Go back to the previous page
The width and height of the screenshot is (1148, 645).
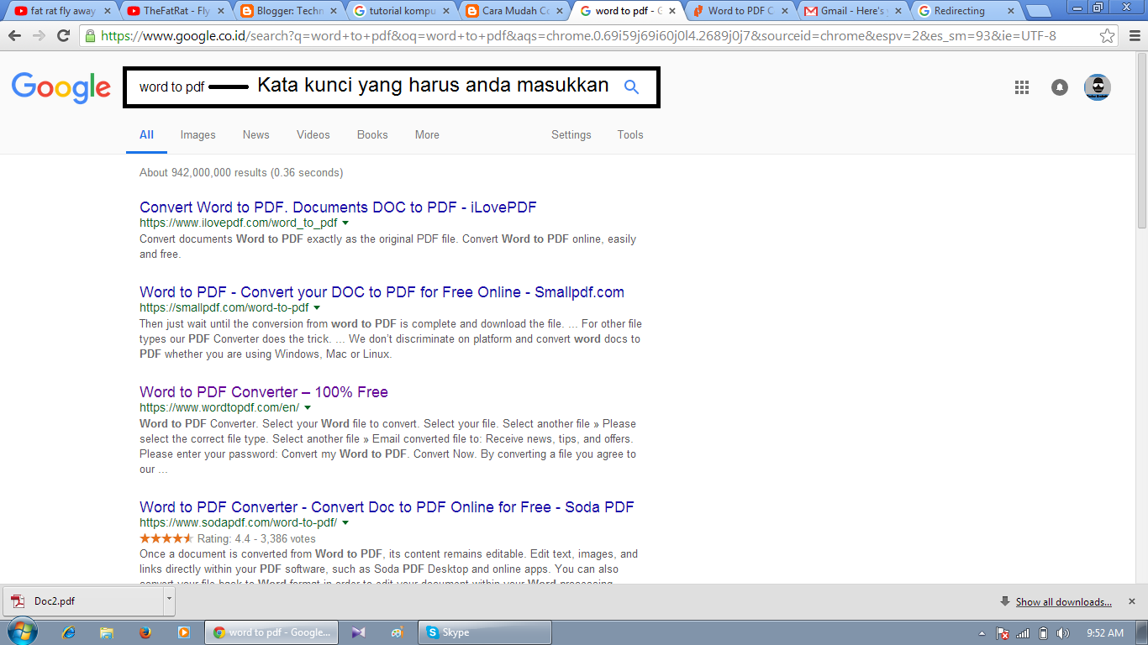coord(15,36)
